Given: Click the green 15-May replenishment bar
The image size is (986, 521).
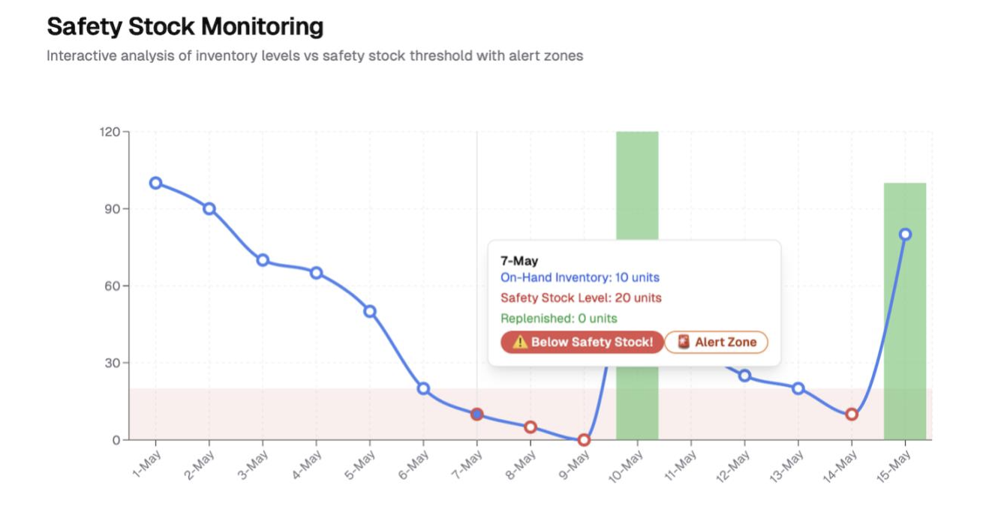Looking at the screenshot, I should (905, 337).
